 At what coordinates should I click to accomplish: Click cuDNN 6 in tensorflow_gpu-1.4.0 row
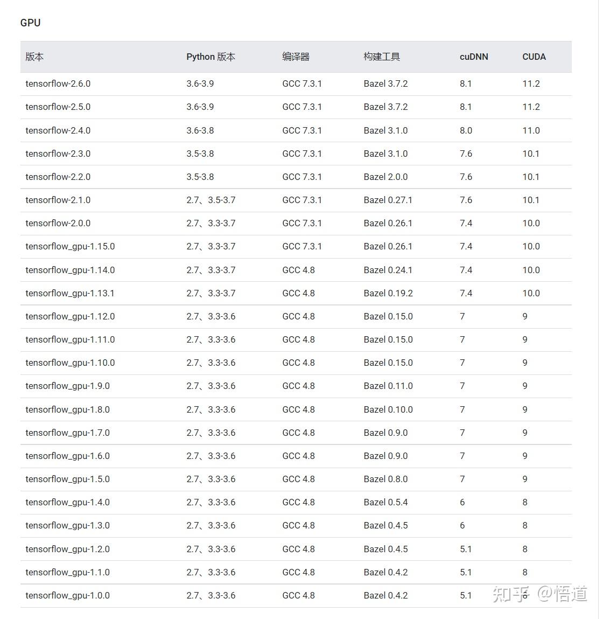[x=462, y=503]
